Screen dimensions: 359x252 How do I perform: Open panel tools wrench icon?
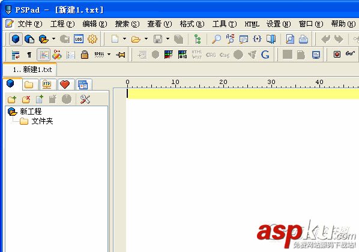(85, 100)
